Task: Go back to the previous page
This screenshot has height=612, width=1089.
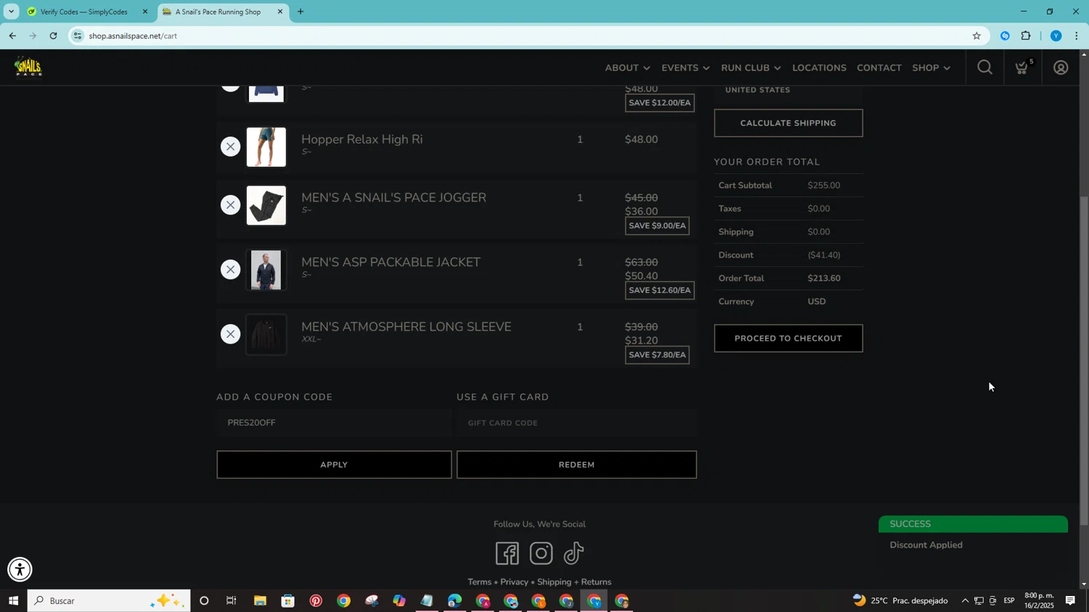Action: tap(12, 36)
